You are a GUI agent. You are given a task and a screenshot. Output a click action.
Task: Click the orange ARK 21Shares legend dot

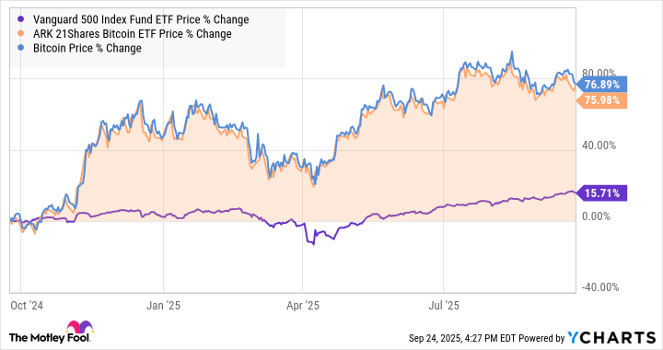tap(20, 34)
